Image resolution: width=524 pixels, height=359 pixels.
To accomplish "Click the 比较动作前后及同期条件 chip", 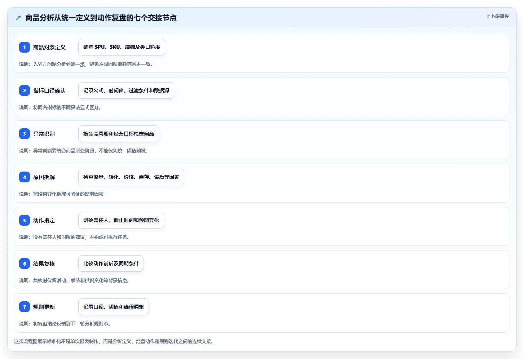I will click(x=111, y=263).
